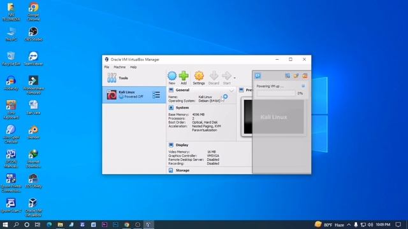Open Google Chrome desktop shortcut
The height and width of the screenshot is (229, 408).
[33, 11]
